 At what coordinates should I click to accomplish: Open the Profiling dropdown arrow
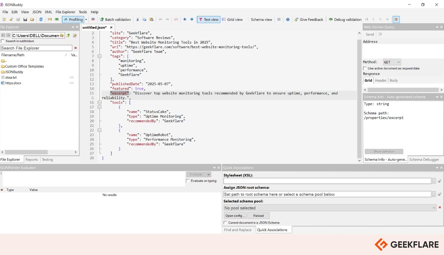pos(86,20)
